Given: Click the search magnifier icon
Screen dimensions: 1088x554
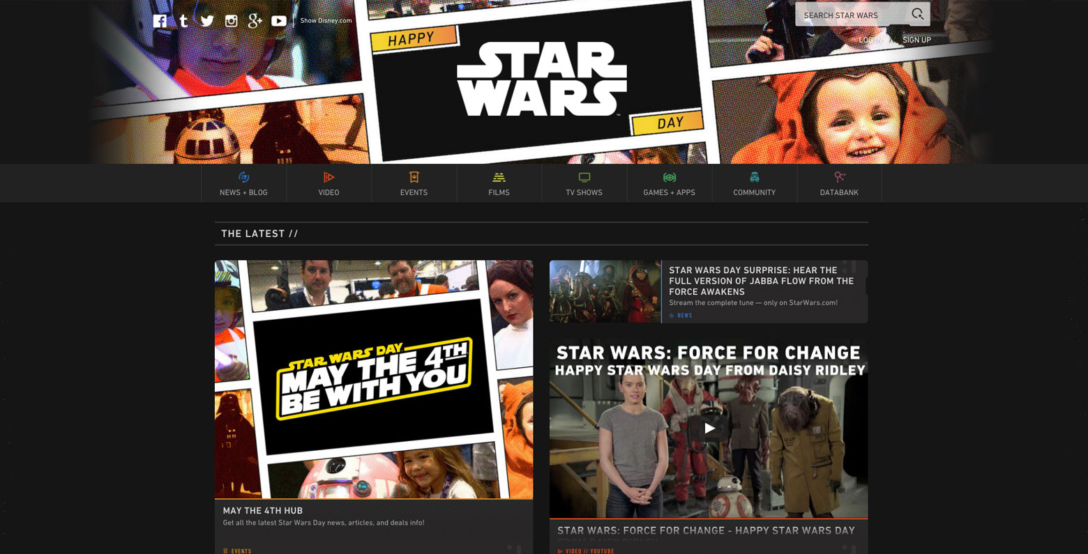Looking at the screenshot, I should pos(918,14).
